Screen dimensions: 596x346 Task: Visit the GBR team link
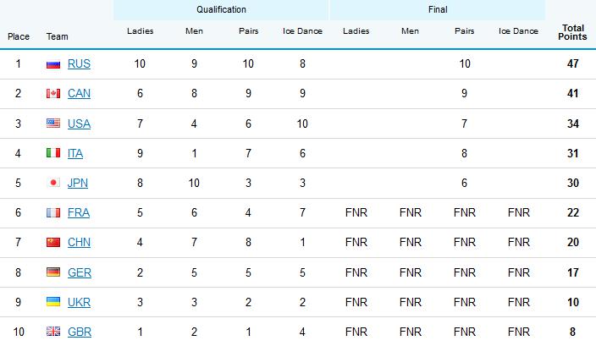pyautogui.click(x=79, y=332)
